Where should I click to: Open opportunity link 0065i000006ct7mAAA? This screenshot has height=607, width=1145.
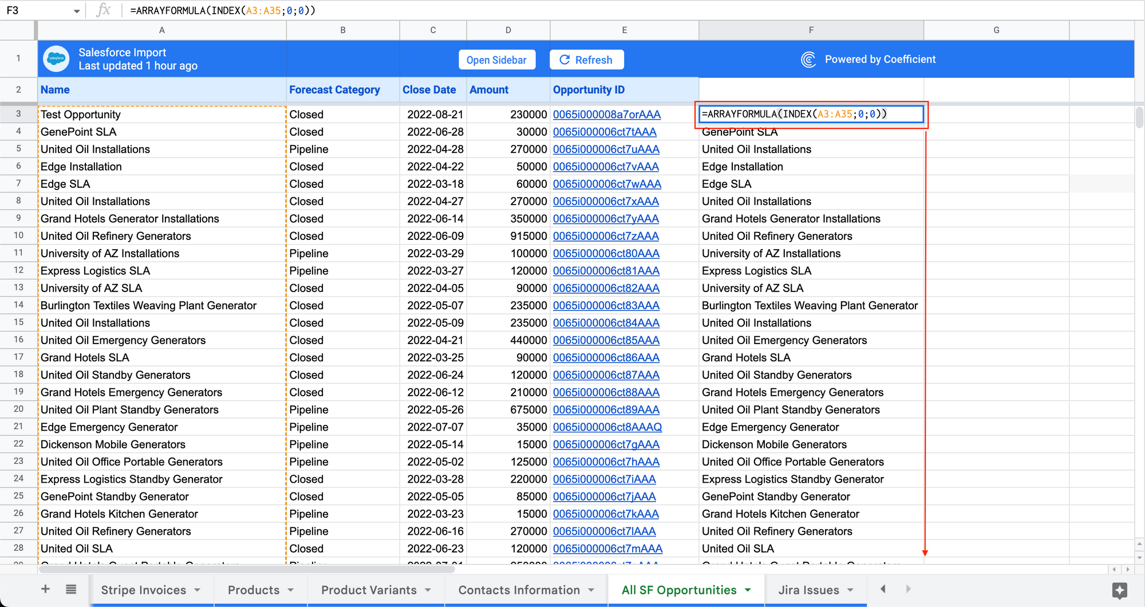[x=607, y=549]
